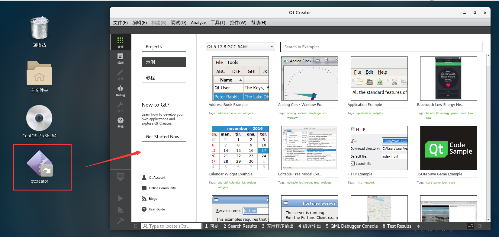Click the Get Started Now button

(x=164, y=137)
